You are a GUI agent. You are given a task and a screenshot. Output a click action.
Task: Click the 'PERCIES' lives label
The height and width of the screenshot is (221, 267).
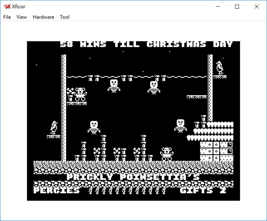[x=57, y=190]
